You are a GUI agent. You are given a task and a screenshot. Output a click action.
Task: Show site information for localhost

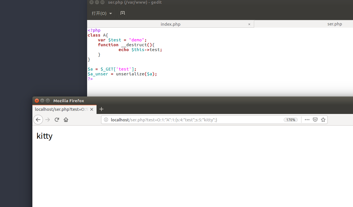106,120
